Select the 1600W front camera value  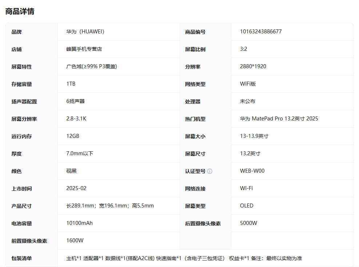(75, 241)
